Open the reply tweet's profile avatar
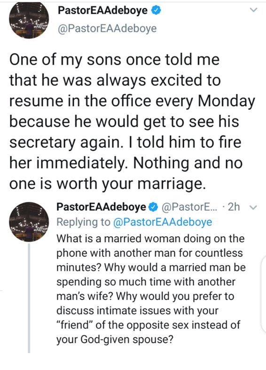Screen dimensions: 266x370 pos(29,222)
